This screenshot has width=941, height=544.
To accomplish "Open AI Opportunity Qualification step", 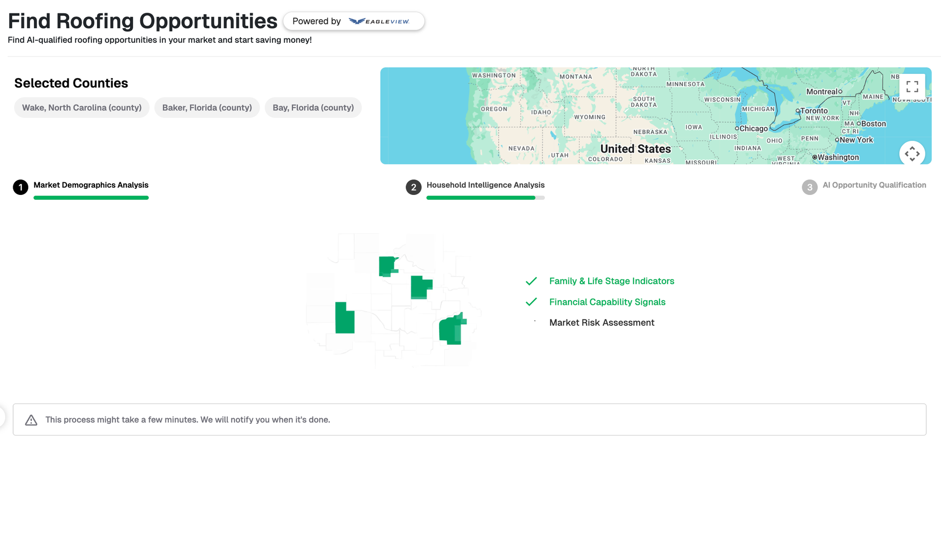I will coord(874,185).
